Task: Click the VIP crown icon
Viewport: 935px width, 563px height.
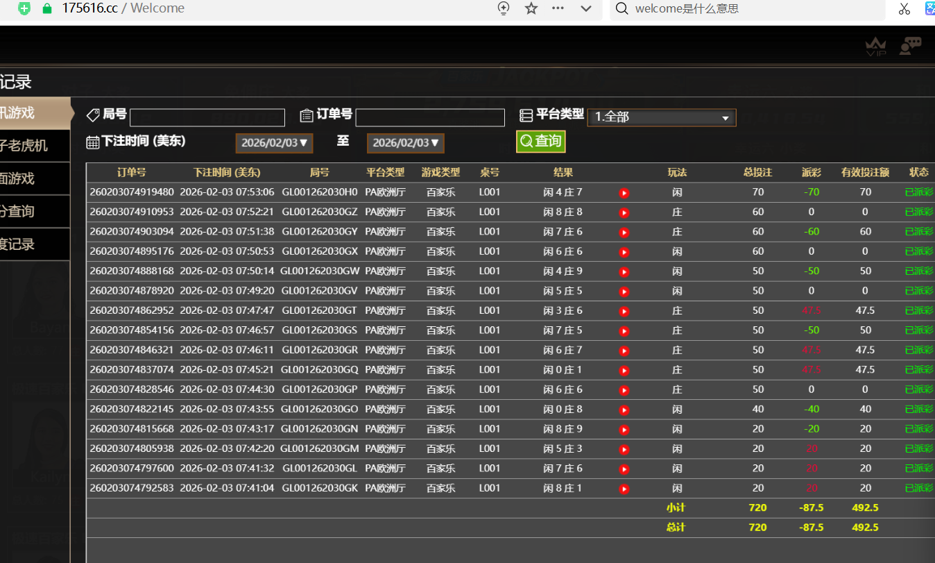Action: click(875, 47)
